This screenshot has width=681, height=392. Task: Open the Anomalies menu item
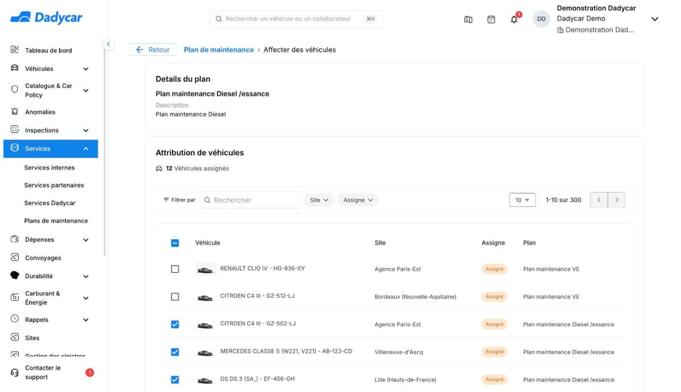(x=40, y=112)
